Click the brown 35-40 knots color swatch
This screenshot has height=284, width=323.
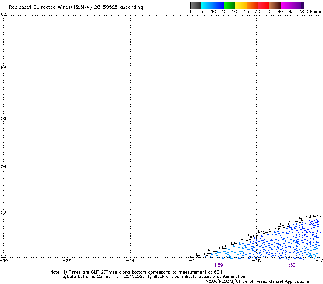click(275, 5)
